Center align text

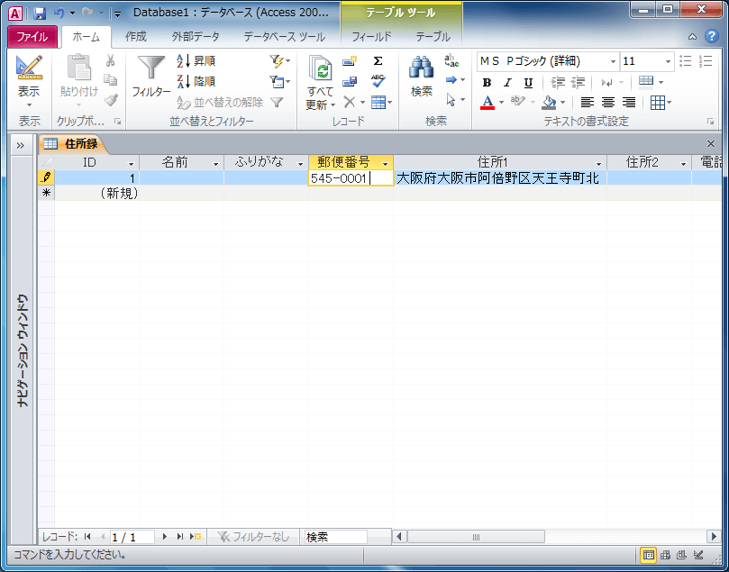pos(608,102)
